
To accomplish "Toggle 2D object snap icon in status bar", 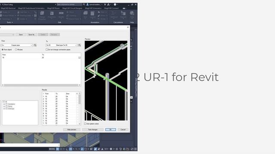I will click(86, 149).
